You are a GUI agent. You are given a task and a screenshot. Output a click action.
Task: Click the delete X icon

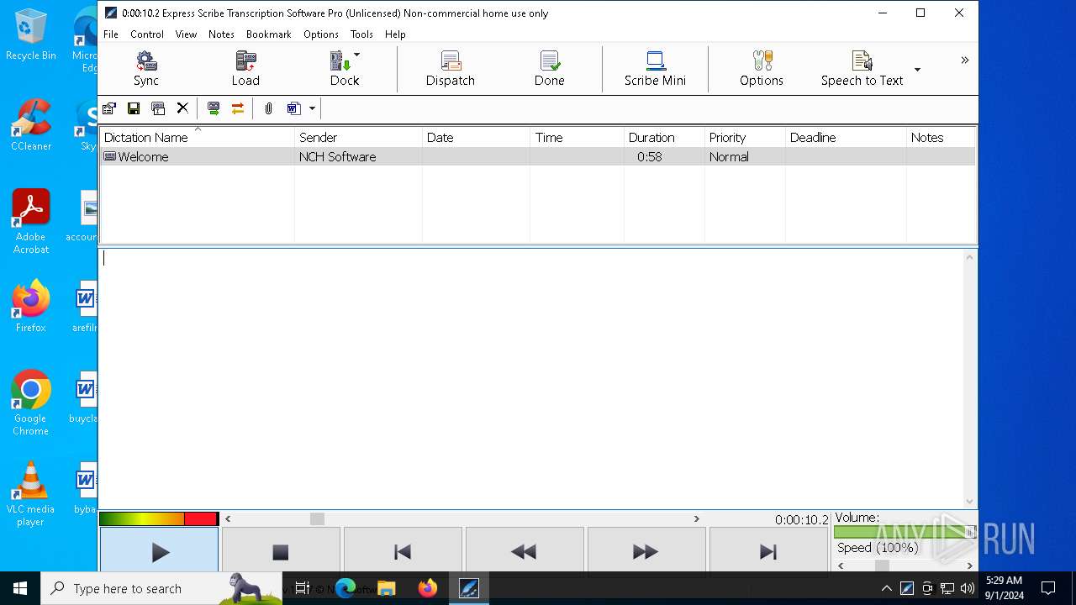point(182,108)
